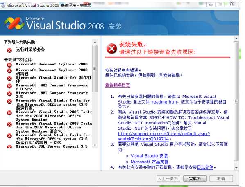Select 运行时系统必备 failed component text
This screenshot has width=245, height=187.
click(x=30, y=50)
